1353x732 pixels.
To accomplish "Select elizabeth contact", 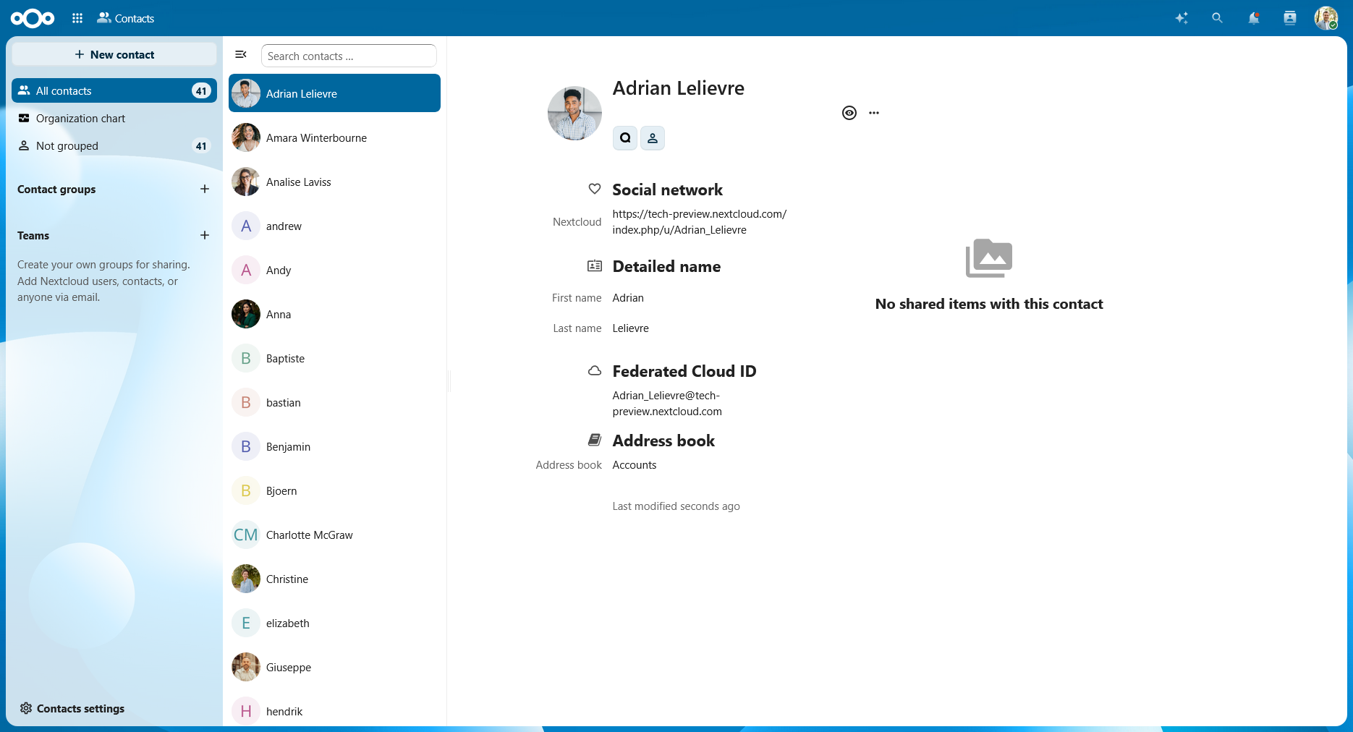I will coord(334,623).
